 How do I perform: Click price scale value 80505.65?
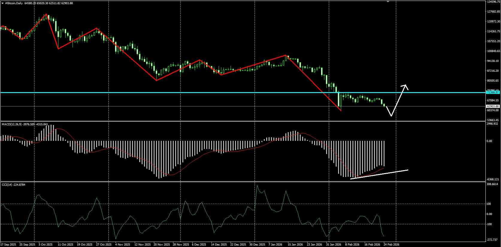[x=493, y=81]
